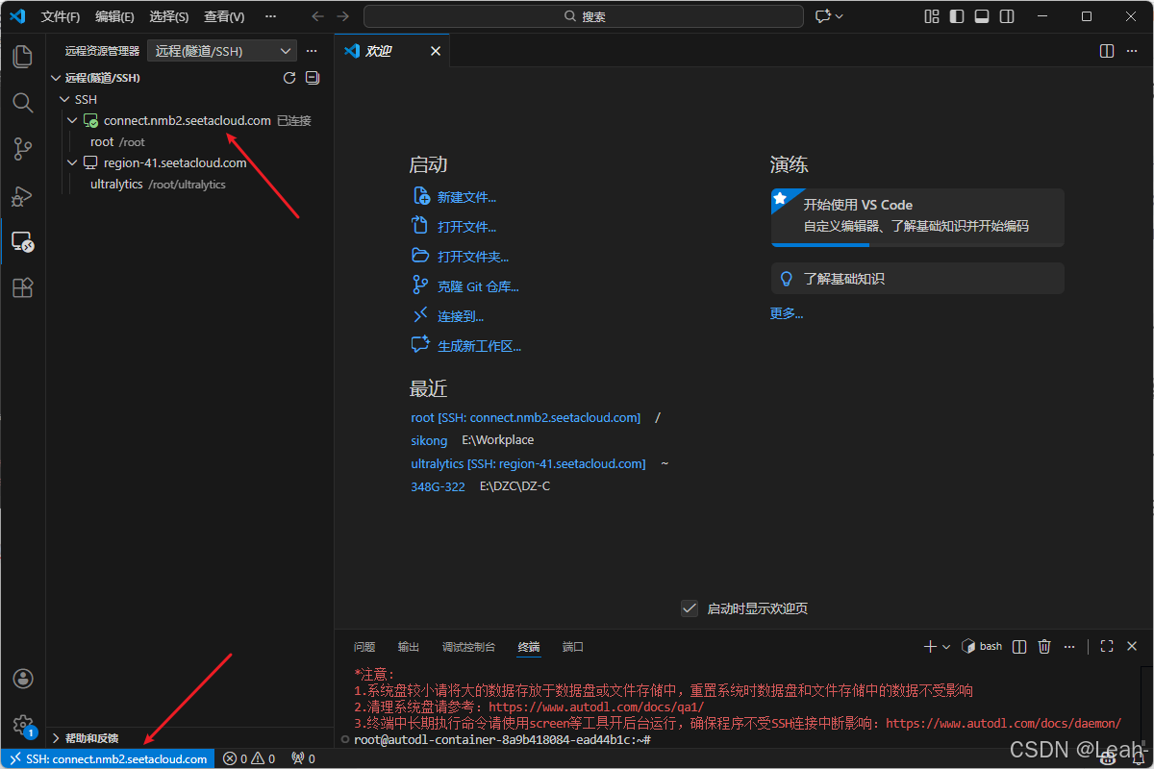
Task: Uncheck 启动时显示欢迎页 checkbox
Action: click(x=690, y=608)
